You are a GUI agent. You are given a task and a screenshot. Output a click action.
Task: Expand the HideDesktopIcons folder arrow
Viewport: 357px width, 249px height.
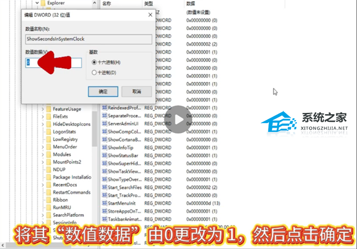point(43,124)
